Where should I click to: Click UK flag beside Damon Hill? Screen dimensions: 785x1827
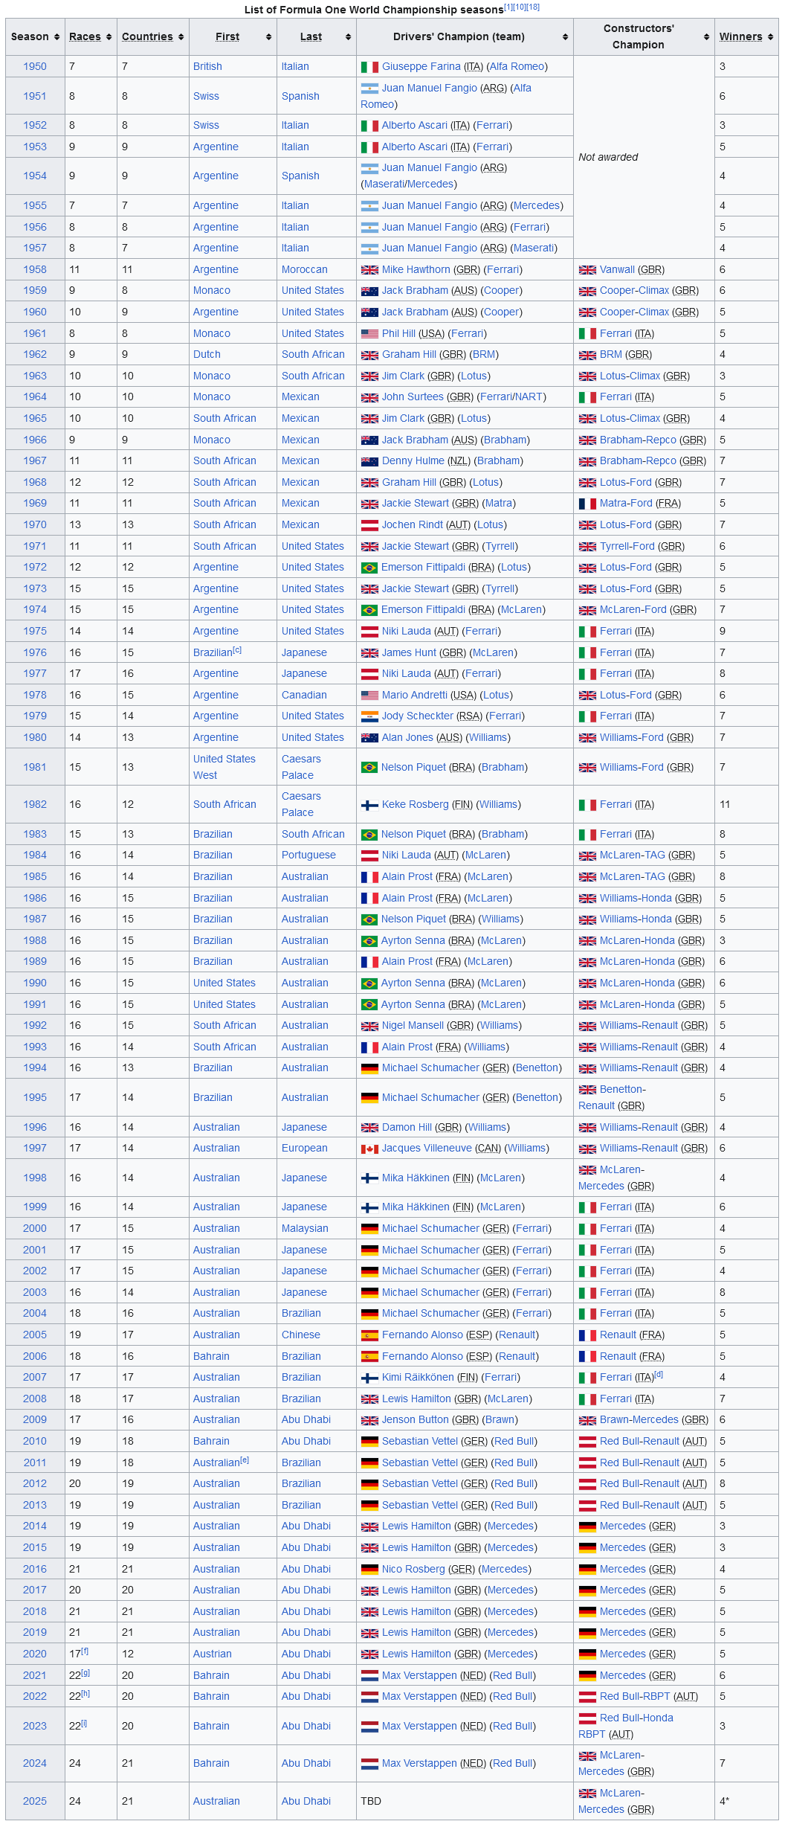point(369,1128)
